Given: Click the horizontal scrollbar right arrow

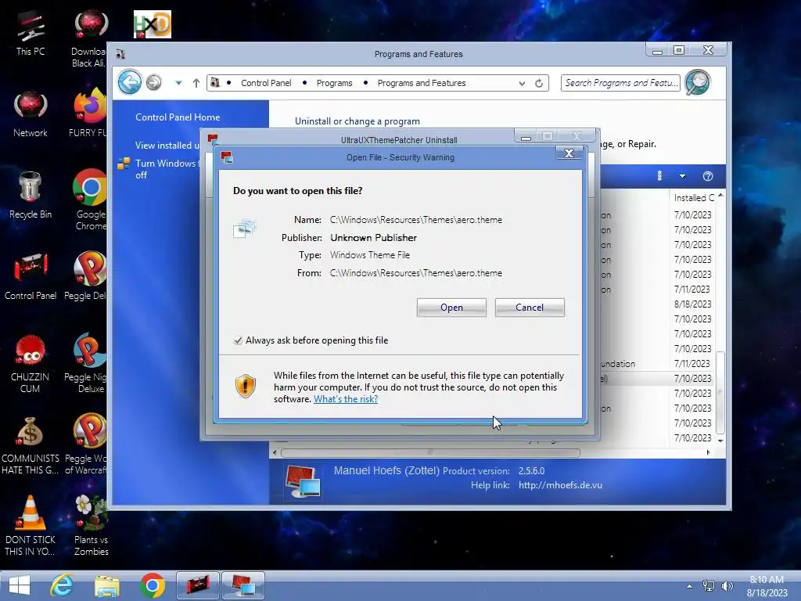Looking at the screenshot, I should (x=708, y=452).
